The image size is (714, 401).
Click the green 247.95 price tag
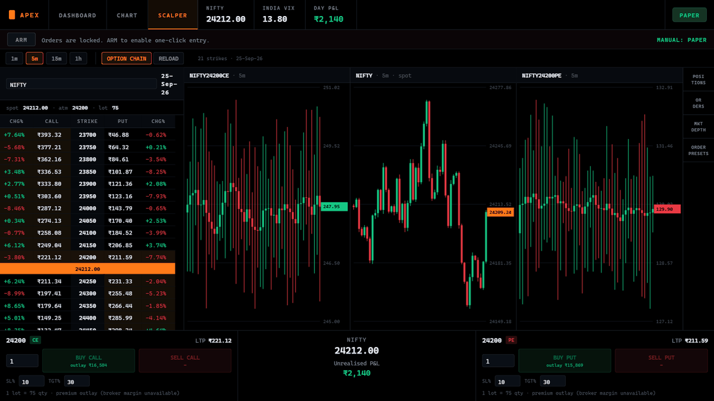point(334,207)
